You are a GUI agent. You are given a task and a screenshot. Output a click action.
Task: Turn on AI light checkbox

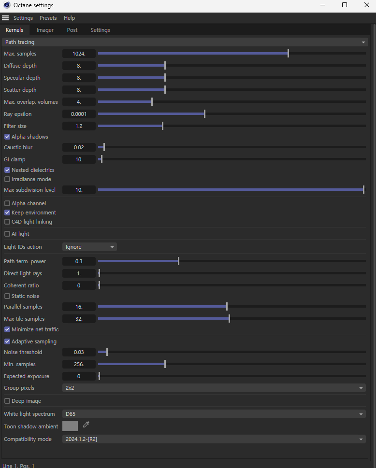(7, 234)
